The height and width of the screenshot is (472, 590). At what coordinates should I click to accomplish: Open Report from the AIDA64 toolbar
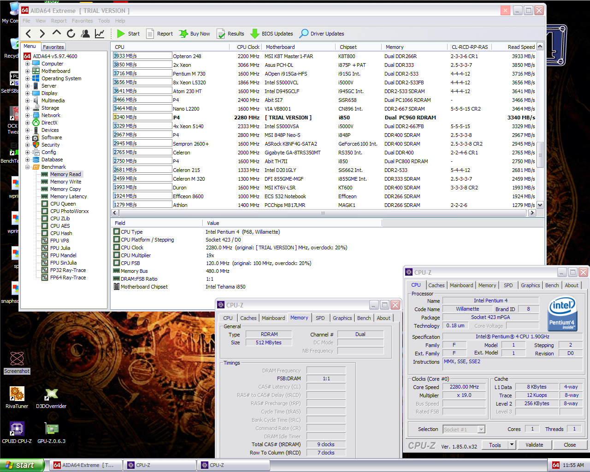click(x=159, y=34)
